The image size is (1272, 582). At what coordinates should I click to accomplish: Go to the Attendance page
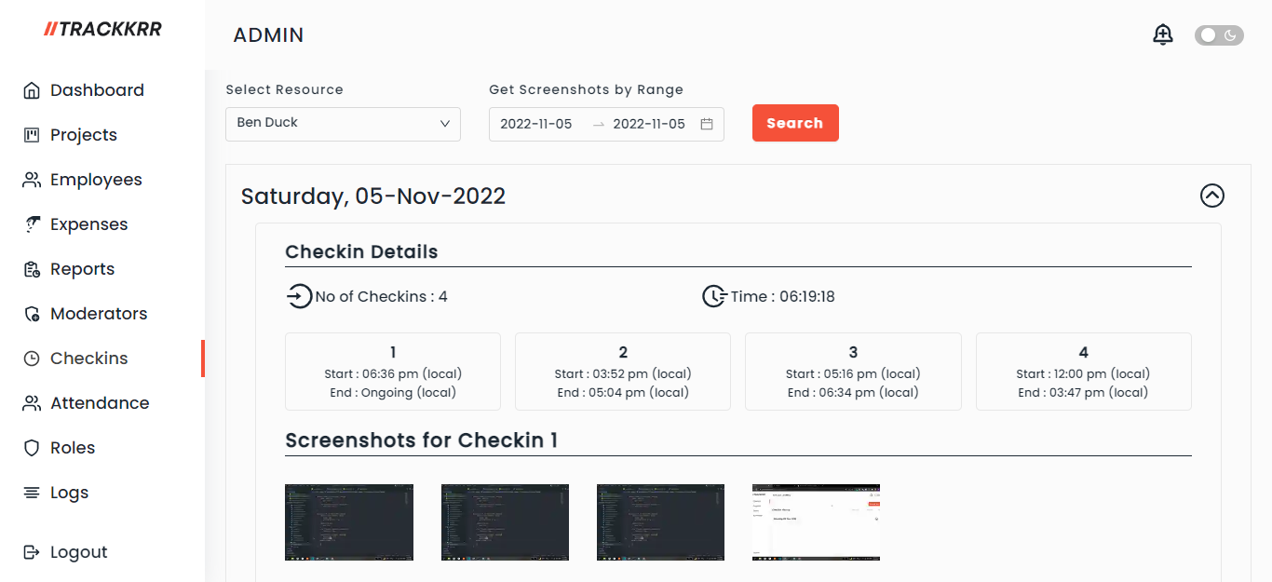pyautogui.click(x=100, y=403)
